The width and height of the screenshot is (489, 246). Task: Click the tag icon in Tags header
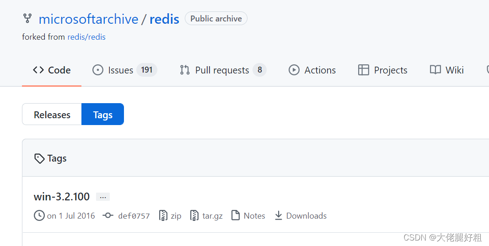coord(40,158)
